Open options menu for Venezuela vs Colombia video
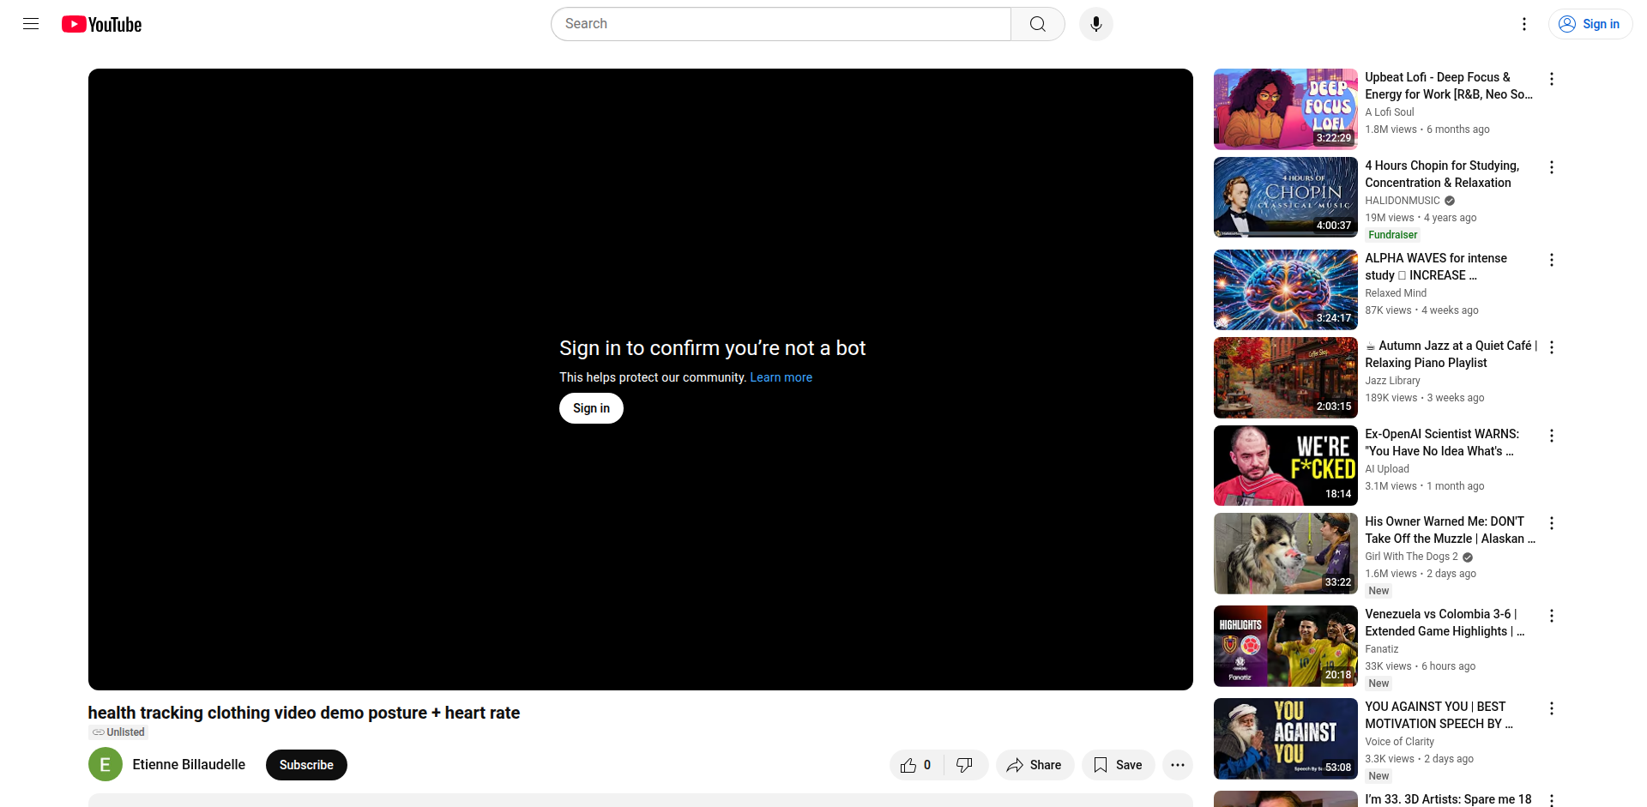1647x807 pixels. (x=1551, y=616)
